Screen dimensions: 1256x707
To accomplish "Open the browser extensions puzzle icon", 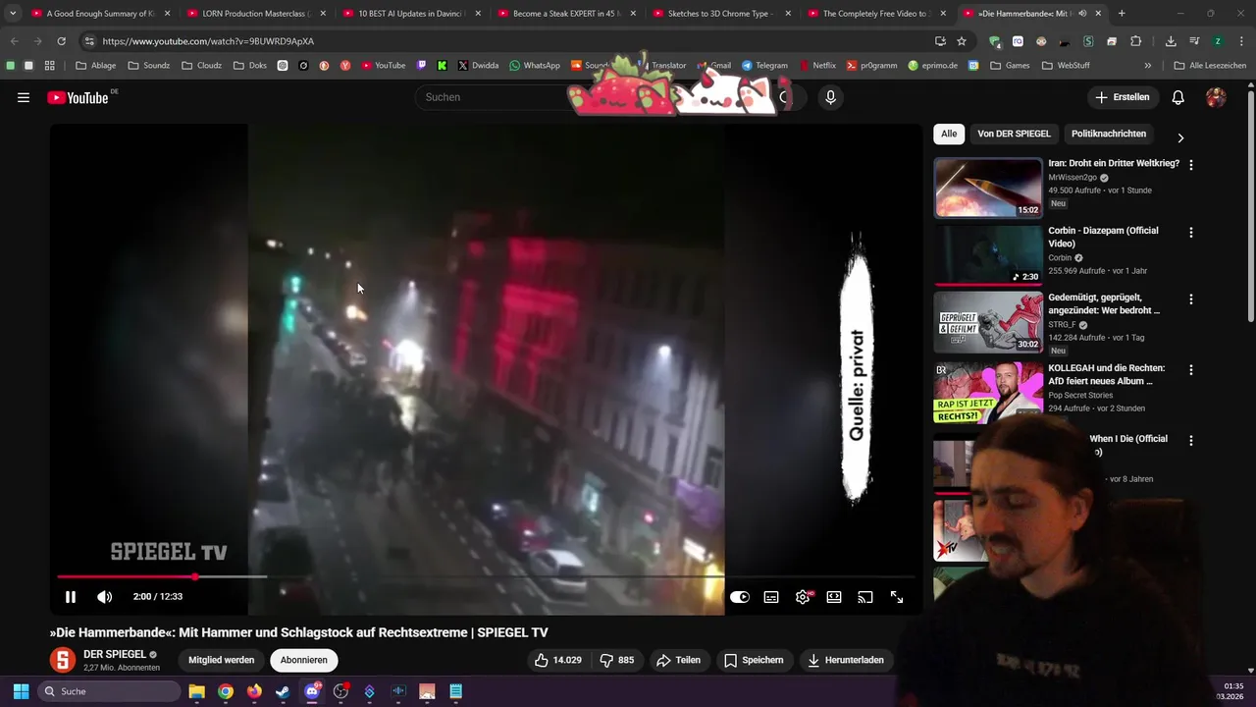I will 1135,41.
